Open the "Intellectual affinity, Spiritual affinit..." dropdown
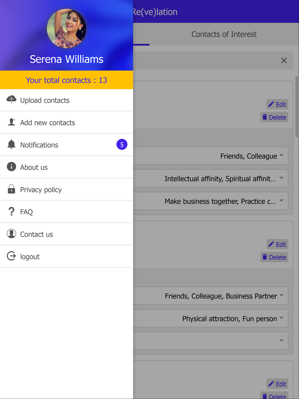299x399 pixels. pos(281,178)
